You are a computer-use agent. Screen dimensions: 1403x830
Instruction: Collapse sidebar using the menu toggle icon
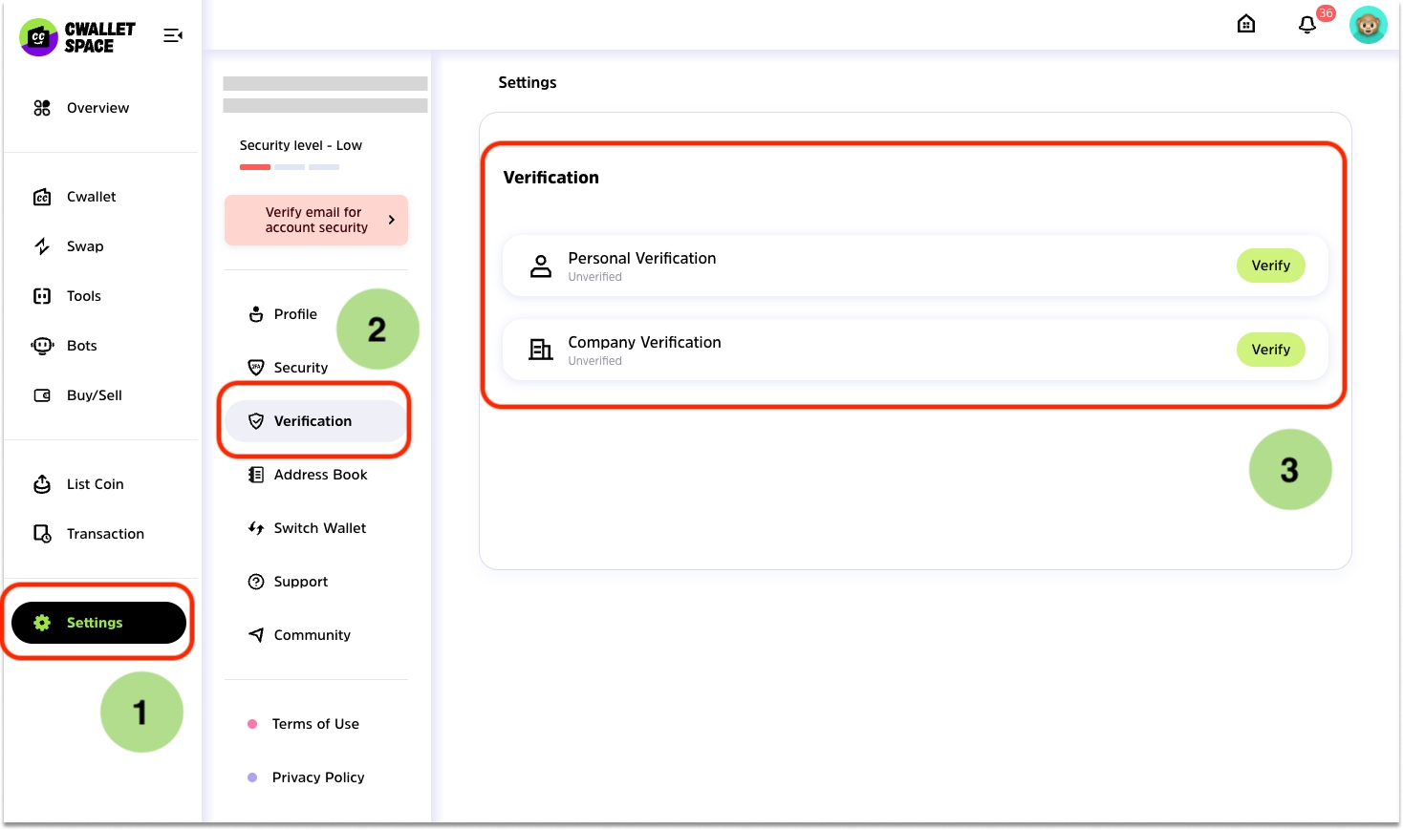(x=173, y=35)
